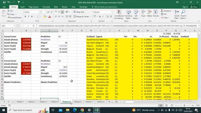Apply the red font color A
The width and height of the screenshot is (201, 113).
[x=50, y=17]
